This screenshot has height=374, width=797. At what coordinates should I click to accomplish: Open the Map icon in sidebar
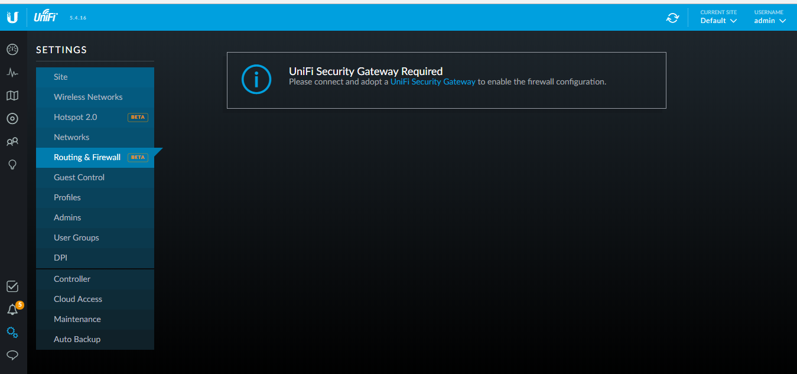click(x=12, y=96)
